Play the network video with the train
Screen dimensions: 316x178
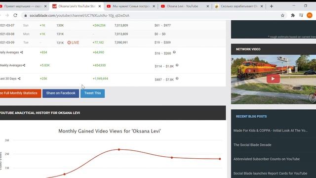(273, 79)
